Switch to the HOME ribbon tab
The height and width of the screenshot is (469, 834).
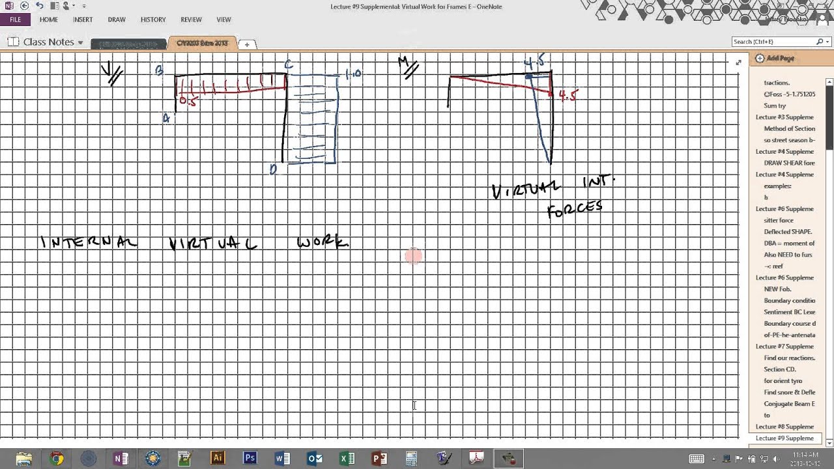click(x=49, y=20)
